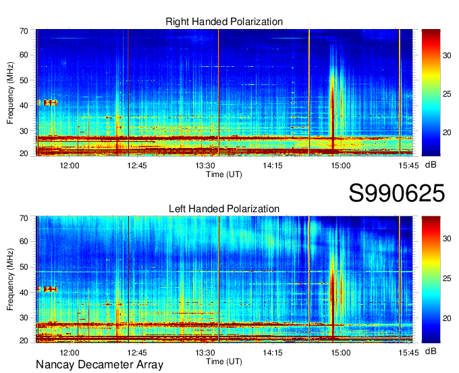Click the 70 MHz tick of Left Handed plot

point(24,218)
